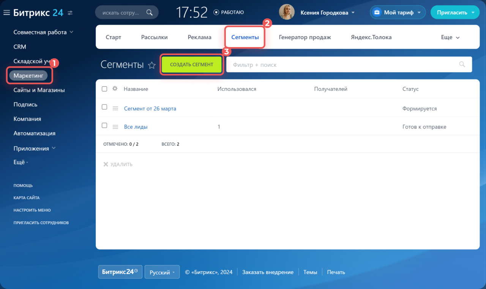
Task: Open Автоматизация in the left menu
Action: [x=35, y=133]
